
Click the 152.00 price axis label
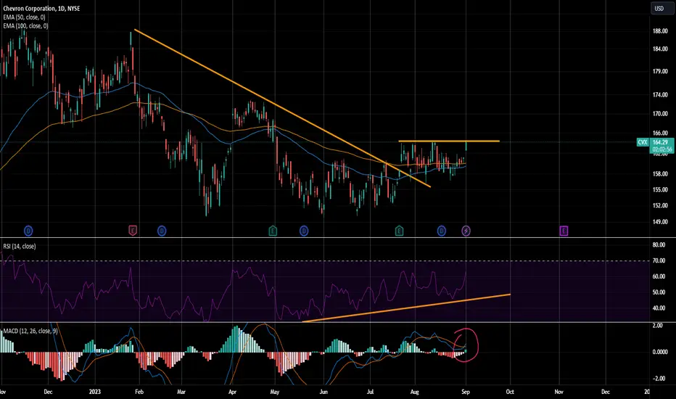[660, 206]
